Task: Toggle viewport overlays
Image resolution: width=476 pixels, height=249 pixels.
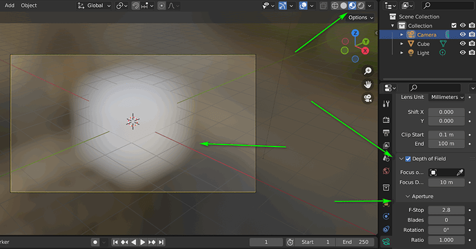Action: 303,6
